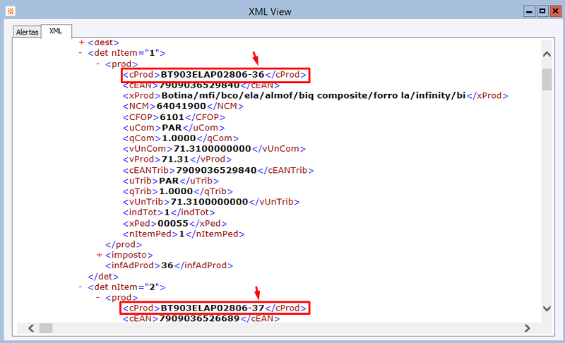Screen dimensions: 565x343
Task: Click vProd value 71.31
Action: (x=175, y=159)
